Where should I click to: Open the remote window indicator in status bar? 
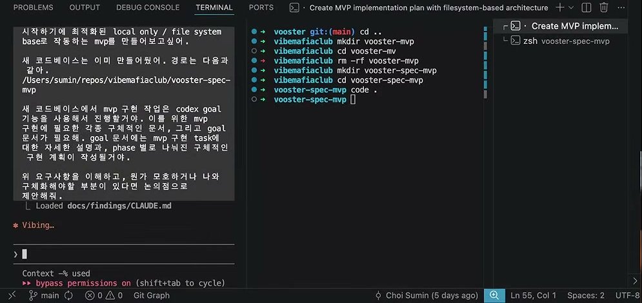pyautogui.click(x=12, y=295)
